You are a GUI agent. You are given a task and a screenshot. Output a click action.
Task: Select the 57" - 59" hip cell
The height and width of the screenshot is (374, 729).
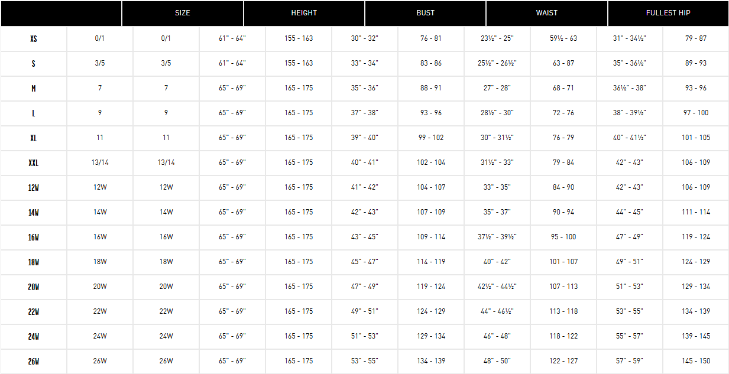(630, 361)
